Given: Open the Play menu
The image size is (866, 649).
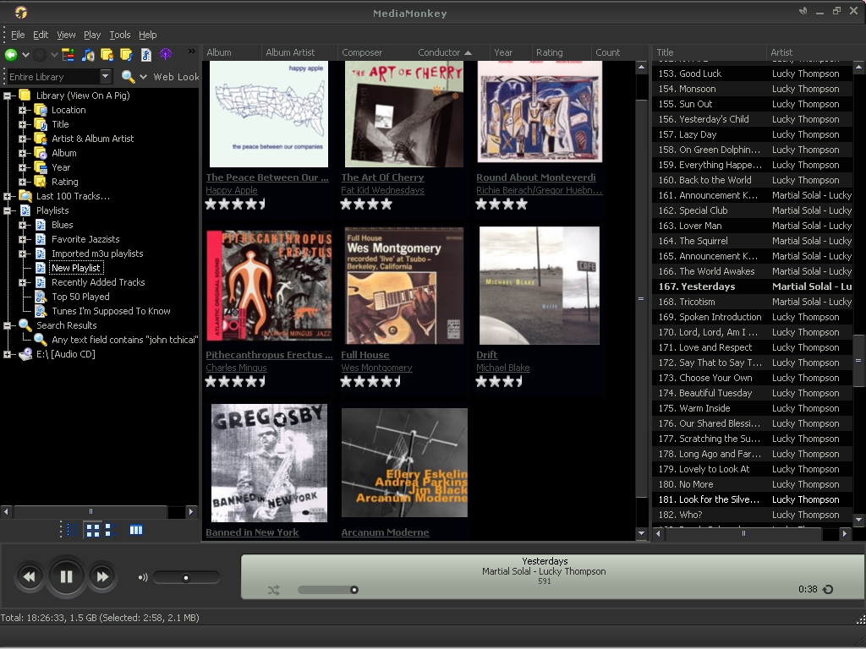Looking at the screenshot, I should pos(92,35).
